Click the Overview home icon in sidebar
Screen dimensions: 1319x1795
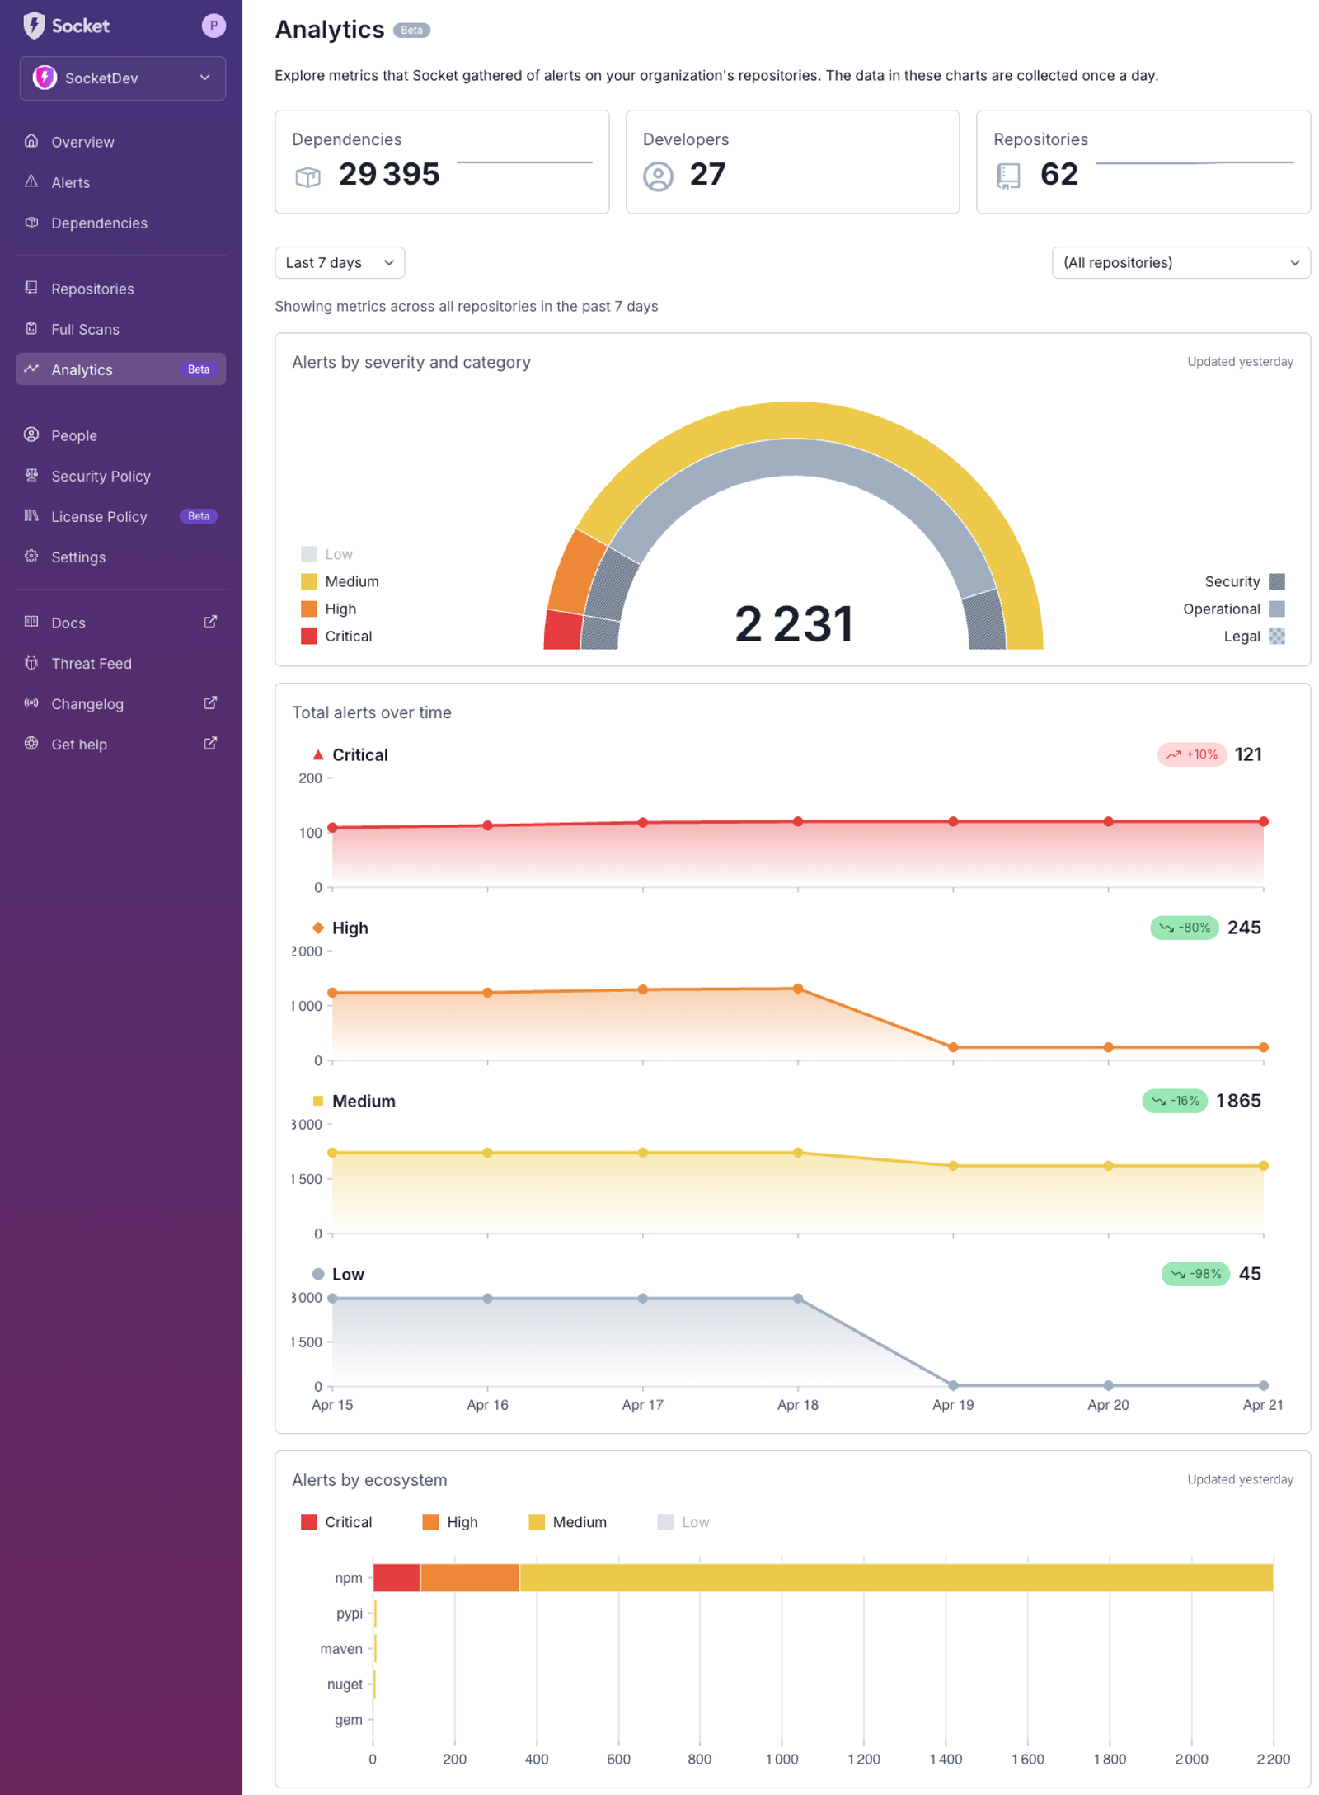[31, 141]
